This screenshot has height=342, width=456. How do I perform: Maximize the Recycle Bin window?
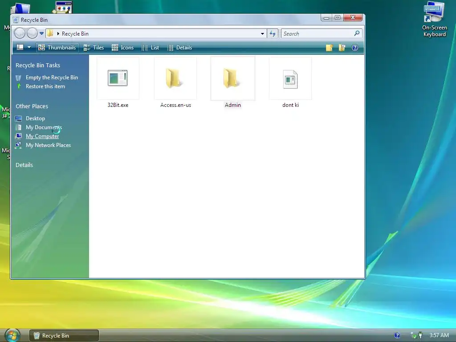coord(338,18)
